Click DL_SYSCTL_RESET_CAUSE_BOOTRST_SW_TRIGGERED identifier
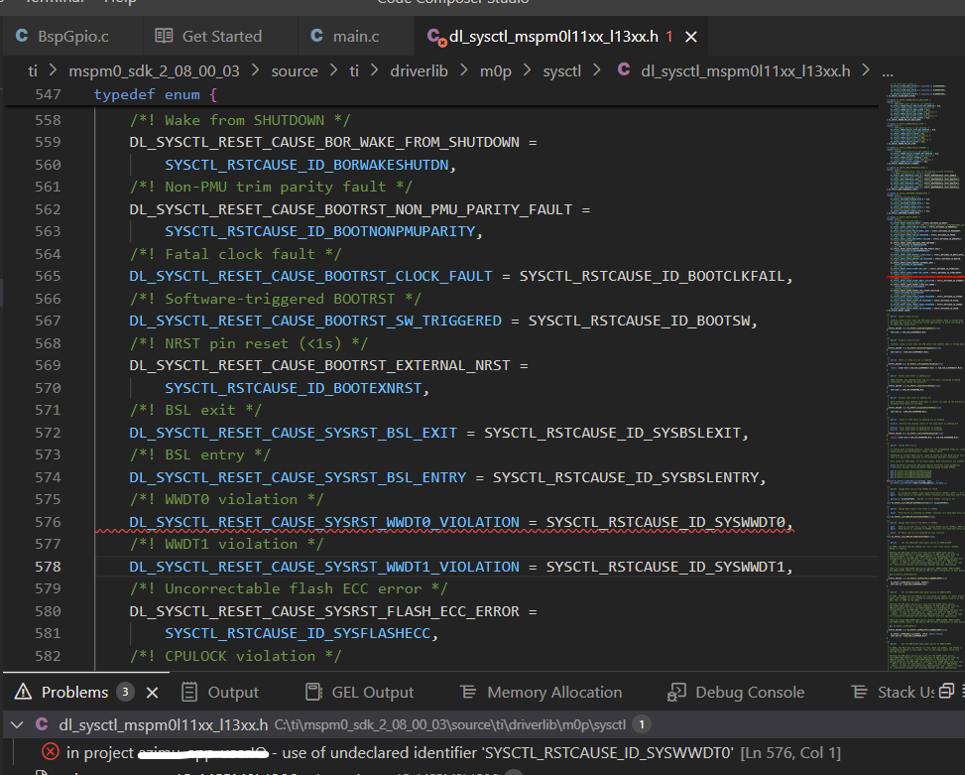Viewport: 965px width, 775px height. [315, 321]
